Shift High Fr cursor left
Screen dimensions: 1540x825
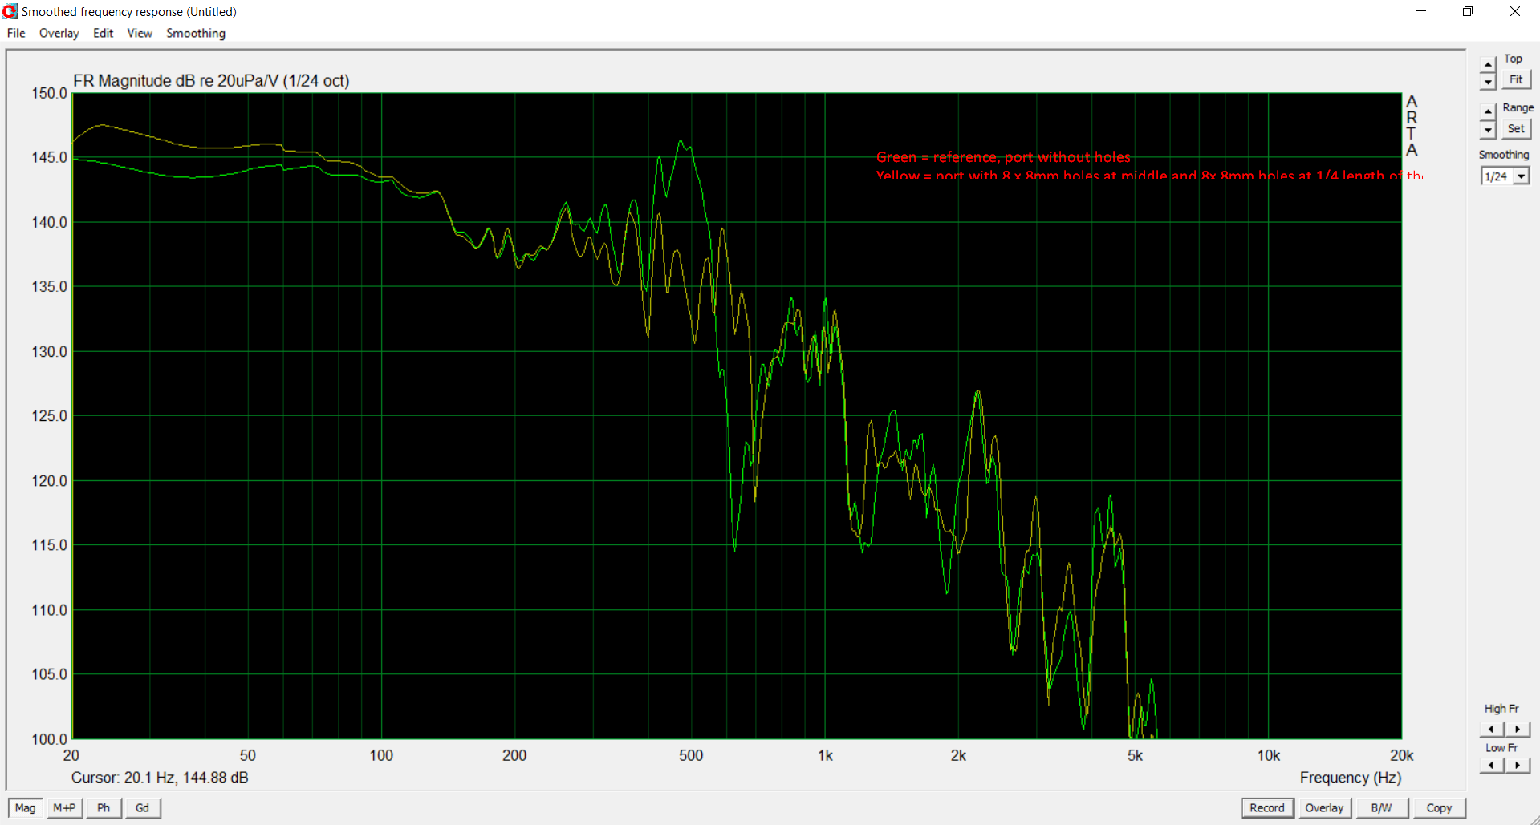point(1491,729)
